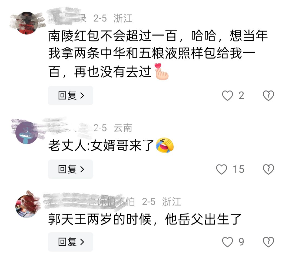Tap blurred username of first comment
292x255 pixels.
click(x=67, y=18)
